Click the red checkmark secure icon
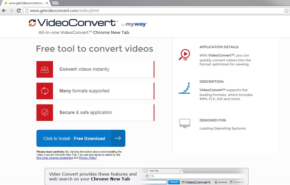This screenshot has width=290, height=185. click(45, 112)
